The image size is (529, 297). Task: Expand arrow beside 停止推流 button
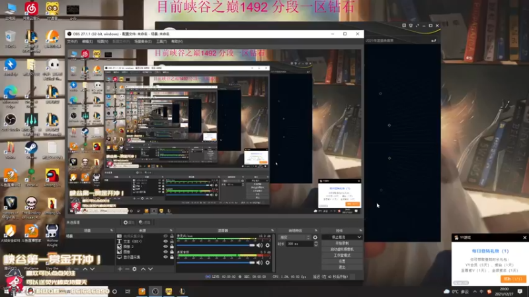click(x=359, y=237)
